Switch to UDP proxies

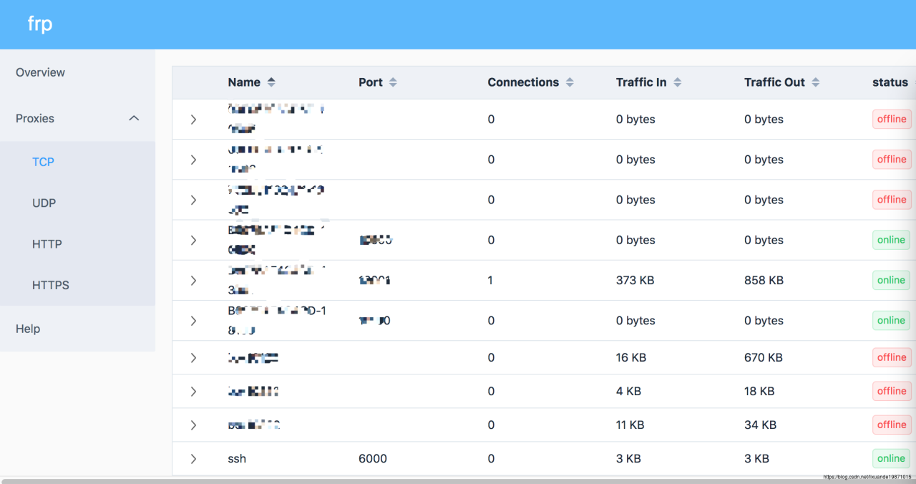point(44,203)
